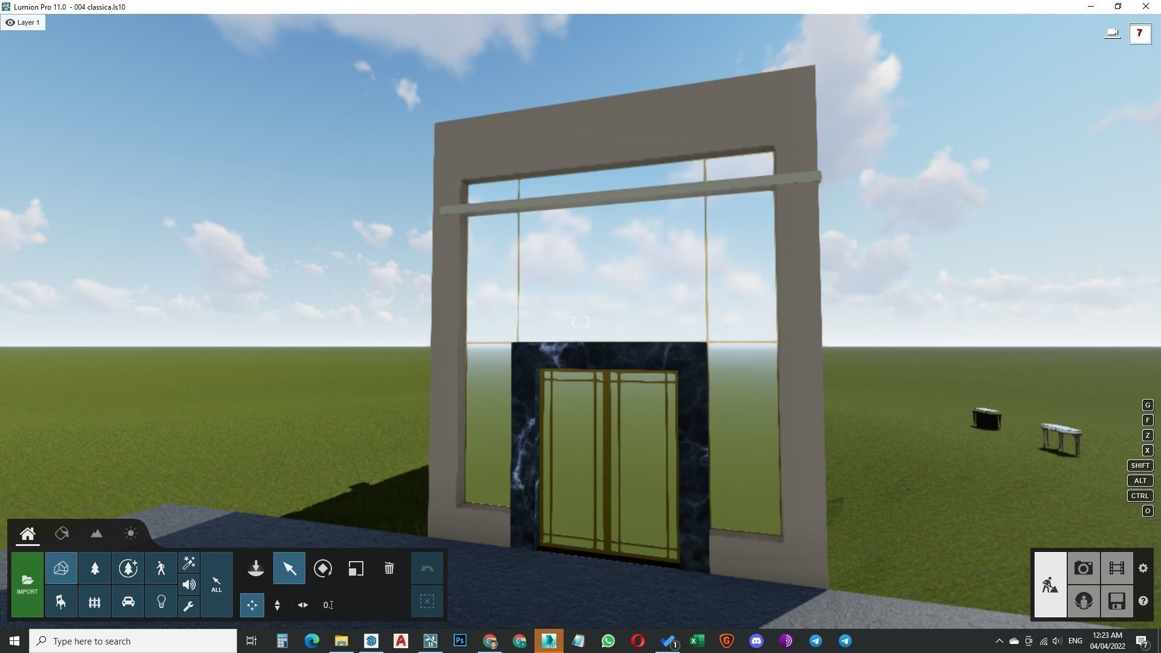1161x653 pixels.
Task: Open WhatsApp from the taskbar
Action: (x=608, y=641)
